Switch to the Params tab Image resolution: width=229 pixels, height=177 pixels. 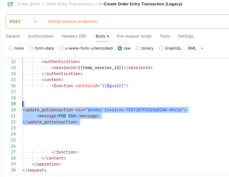click(x=13, y=36)
